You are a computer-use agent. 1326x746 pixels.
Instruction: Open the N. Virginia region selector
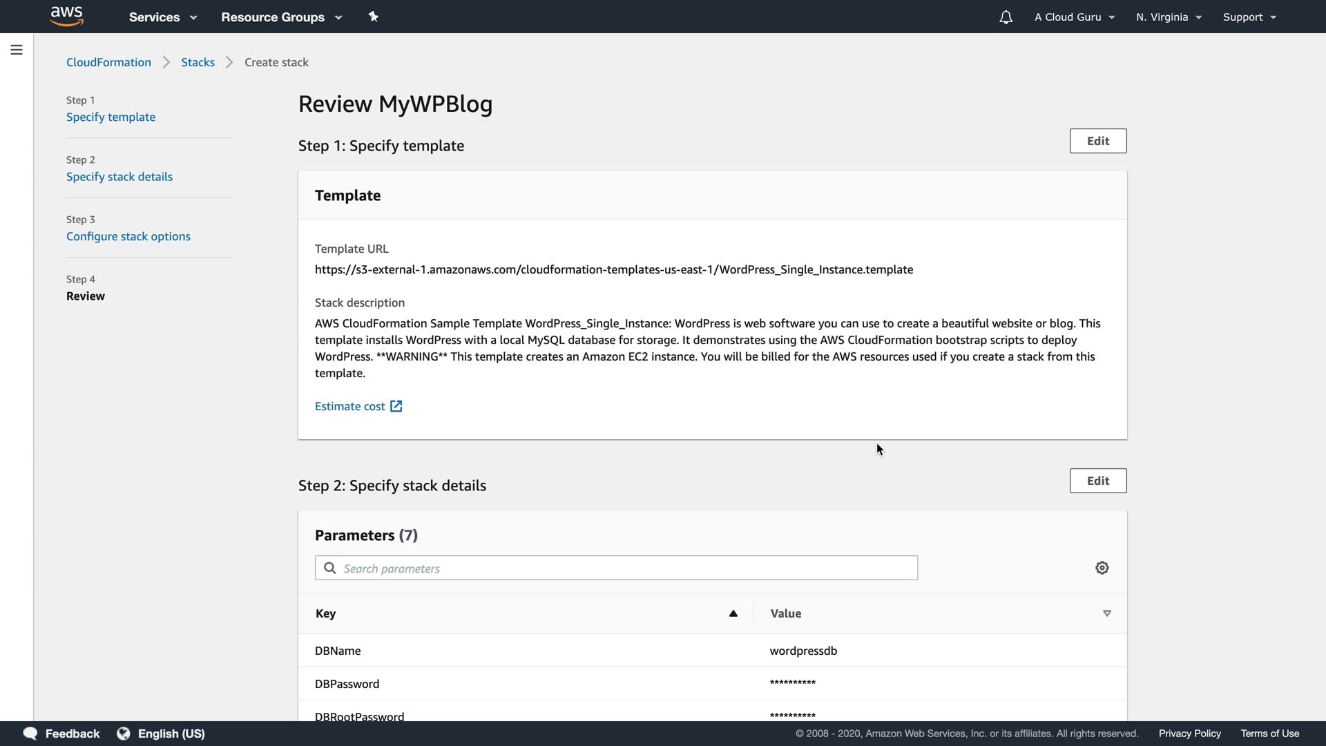[x=1169, y=17]
